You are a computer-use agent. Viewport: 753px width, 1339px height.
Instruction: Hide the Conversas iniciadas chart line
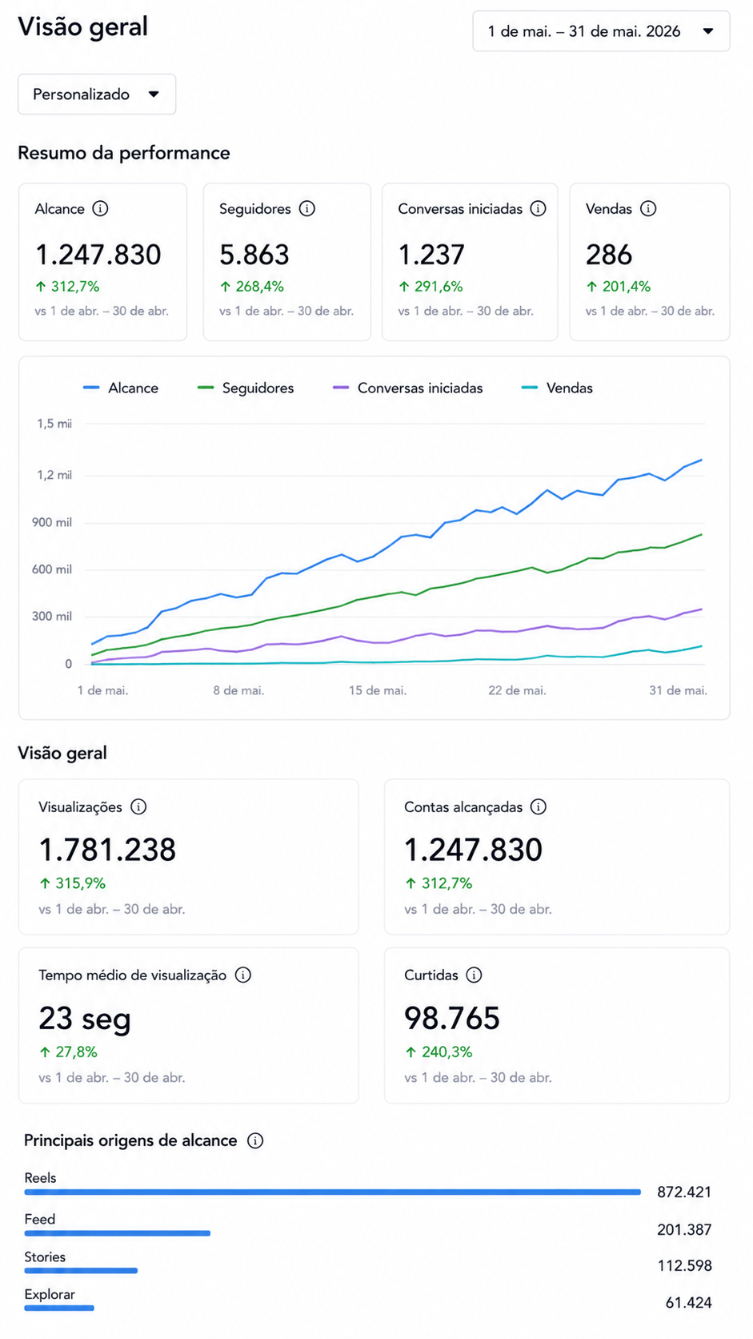(408, 388)
